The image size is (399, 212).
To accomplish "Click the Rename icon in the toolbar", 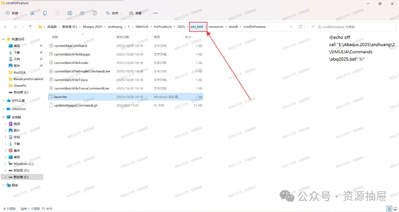I will 70,13.
